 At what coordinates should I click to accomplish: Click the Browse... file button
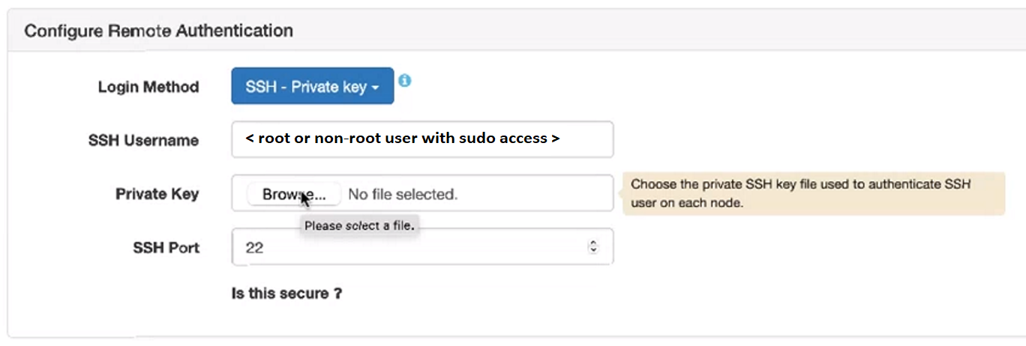tap(294, 194)
